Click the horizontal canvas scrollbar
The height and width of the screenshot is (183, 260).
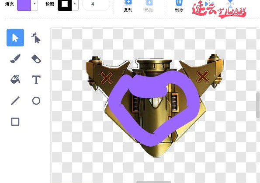(154, 182)
